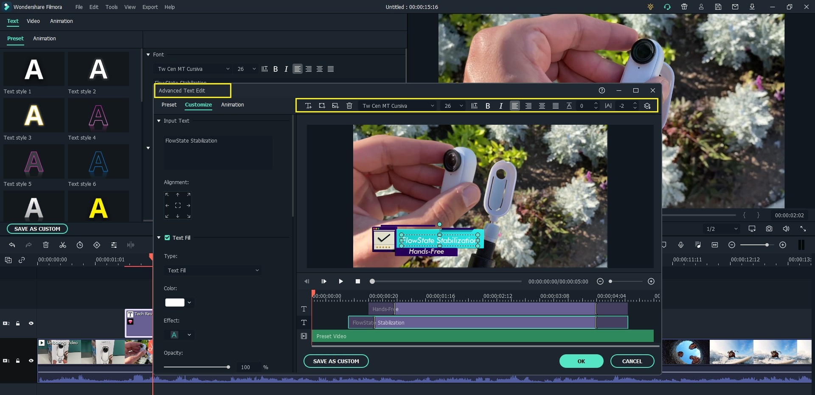
Task: Split clip with the scissors tool
Action: pos(63,245)
